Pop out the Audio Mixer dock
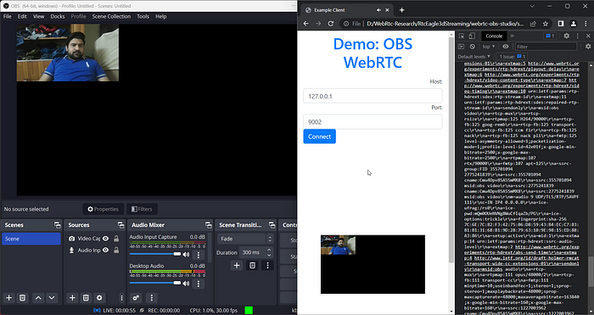594x315 pixels. (209, 225)
